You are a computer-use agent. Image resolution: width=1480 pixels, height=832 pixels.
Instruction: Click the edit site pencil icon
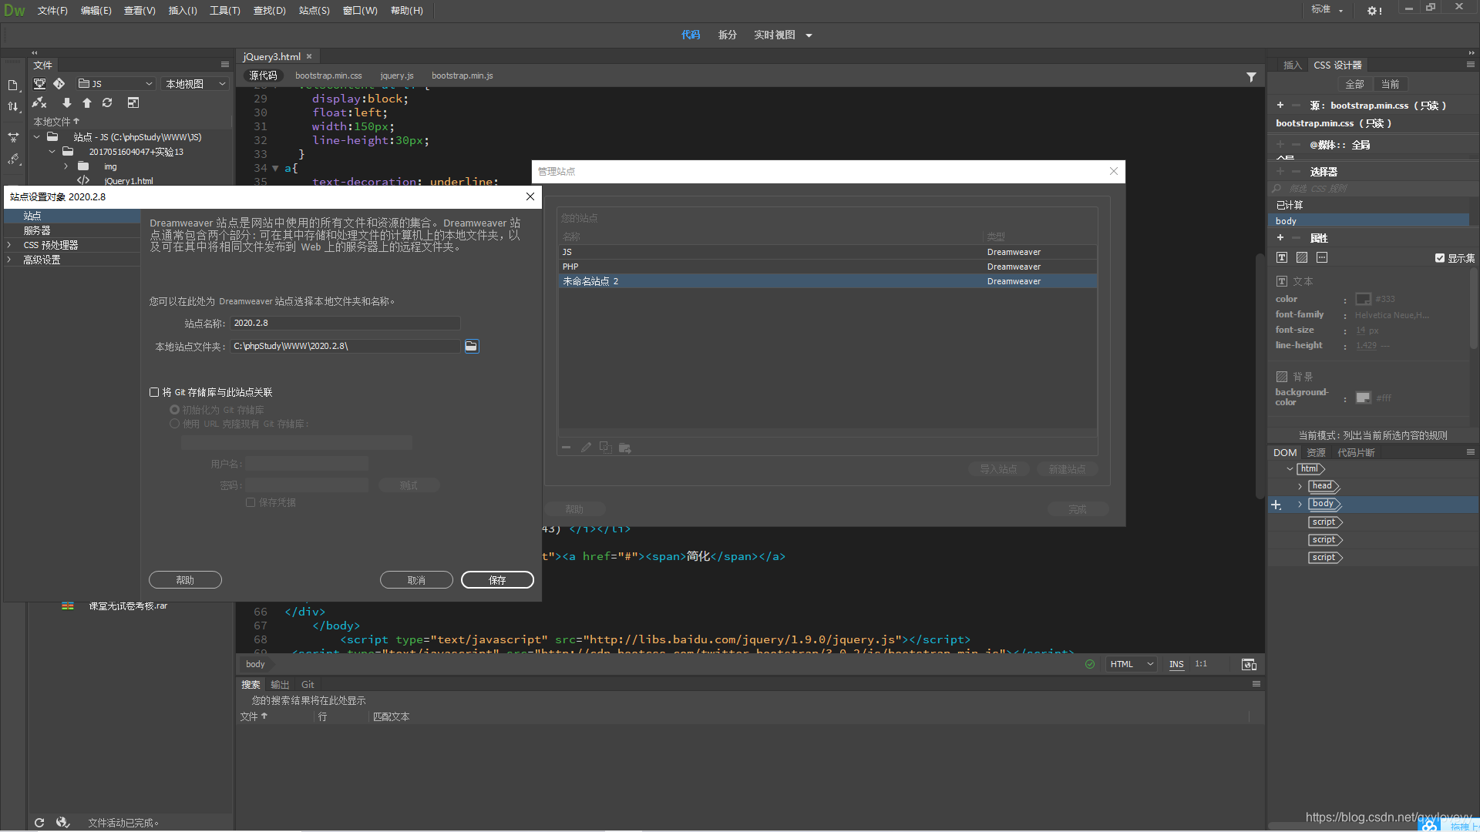(587, 448)
